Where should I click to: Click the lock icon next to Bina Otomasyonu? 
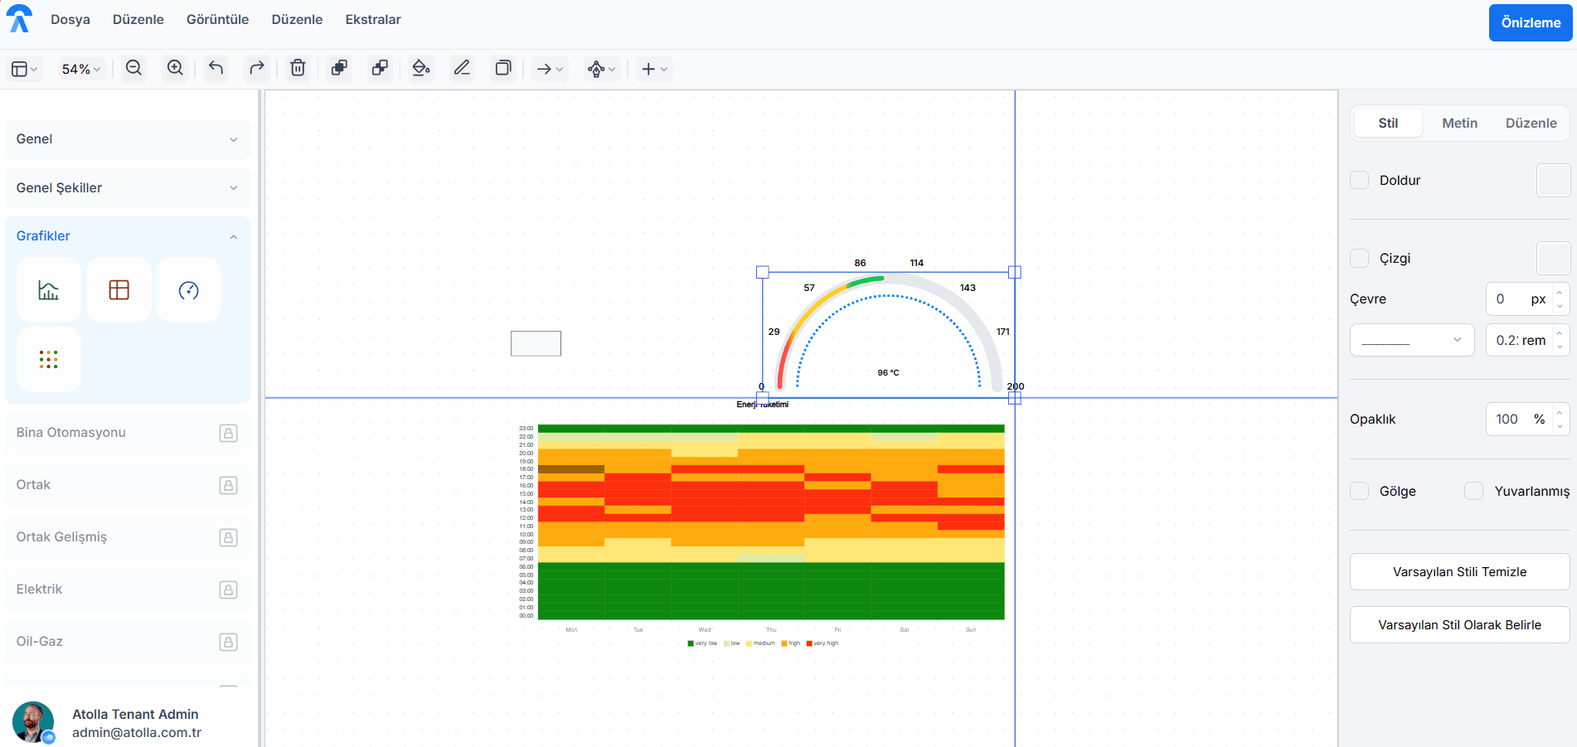(x=229, y=433)
